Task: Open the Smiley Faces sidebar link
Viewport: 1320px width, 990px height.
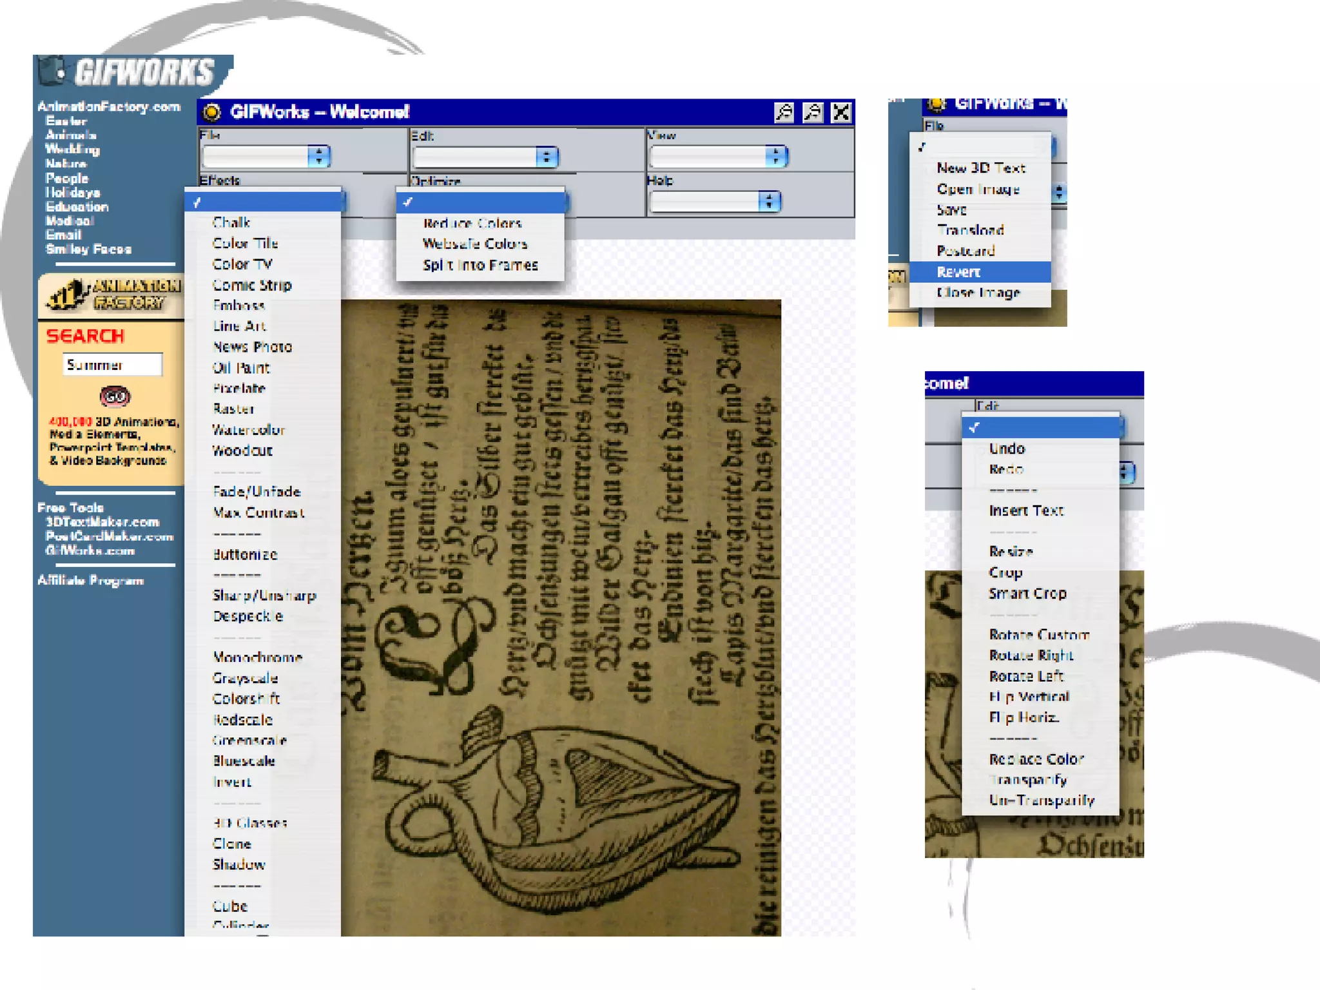Action: pyautogui.click(x=88, y=249)
